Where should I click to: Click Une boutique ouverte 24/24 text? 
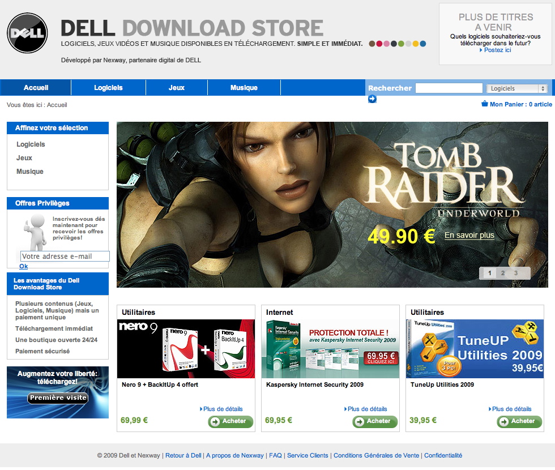tap(56, 340)
